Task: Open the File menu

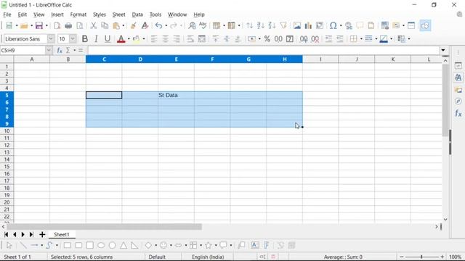Action: point(7,14)
